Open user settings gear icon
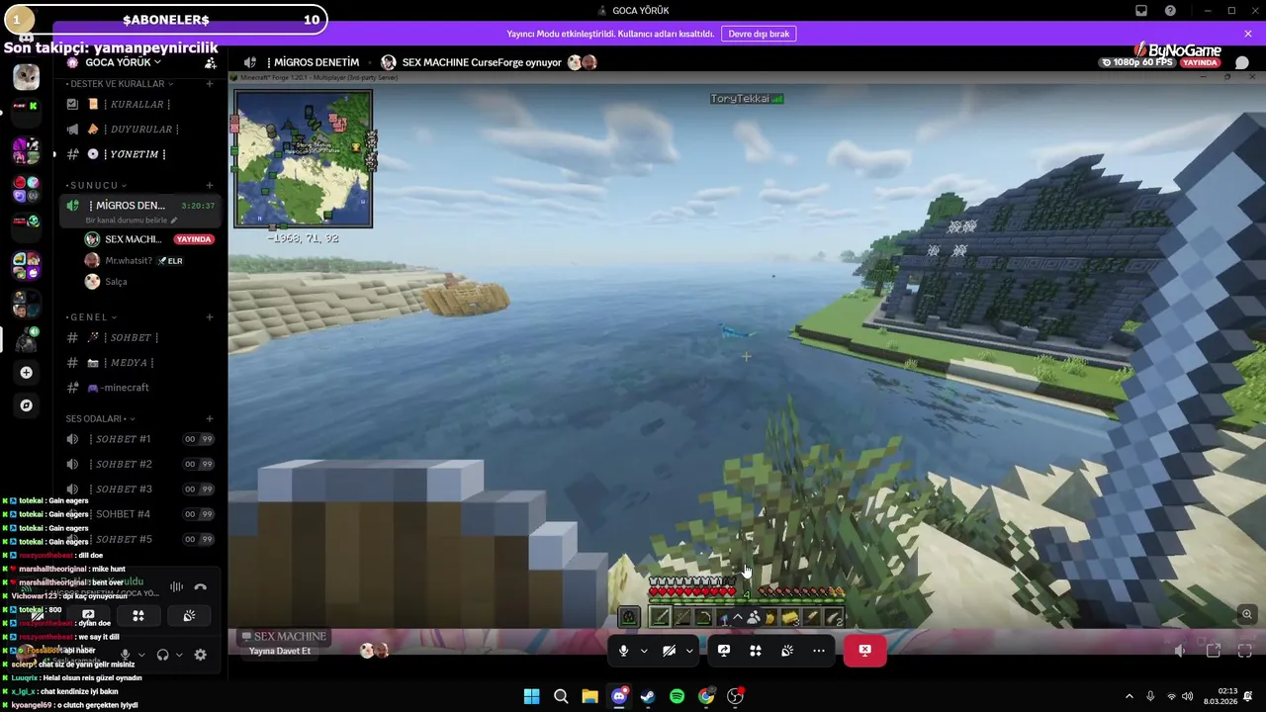This screenshot has width=1266, height=712. click(200, 655)
